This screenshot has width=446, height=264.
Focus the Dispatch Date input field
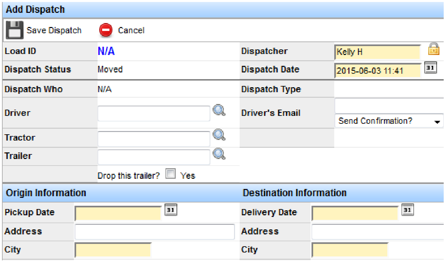coord(378,70)
